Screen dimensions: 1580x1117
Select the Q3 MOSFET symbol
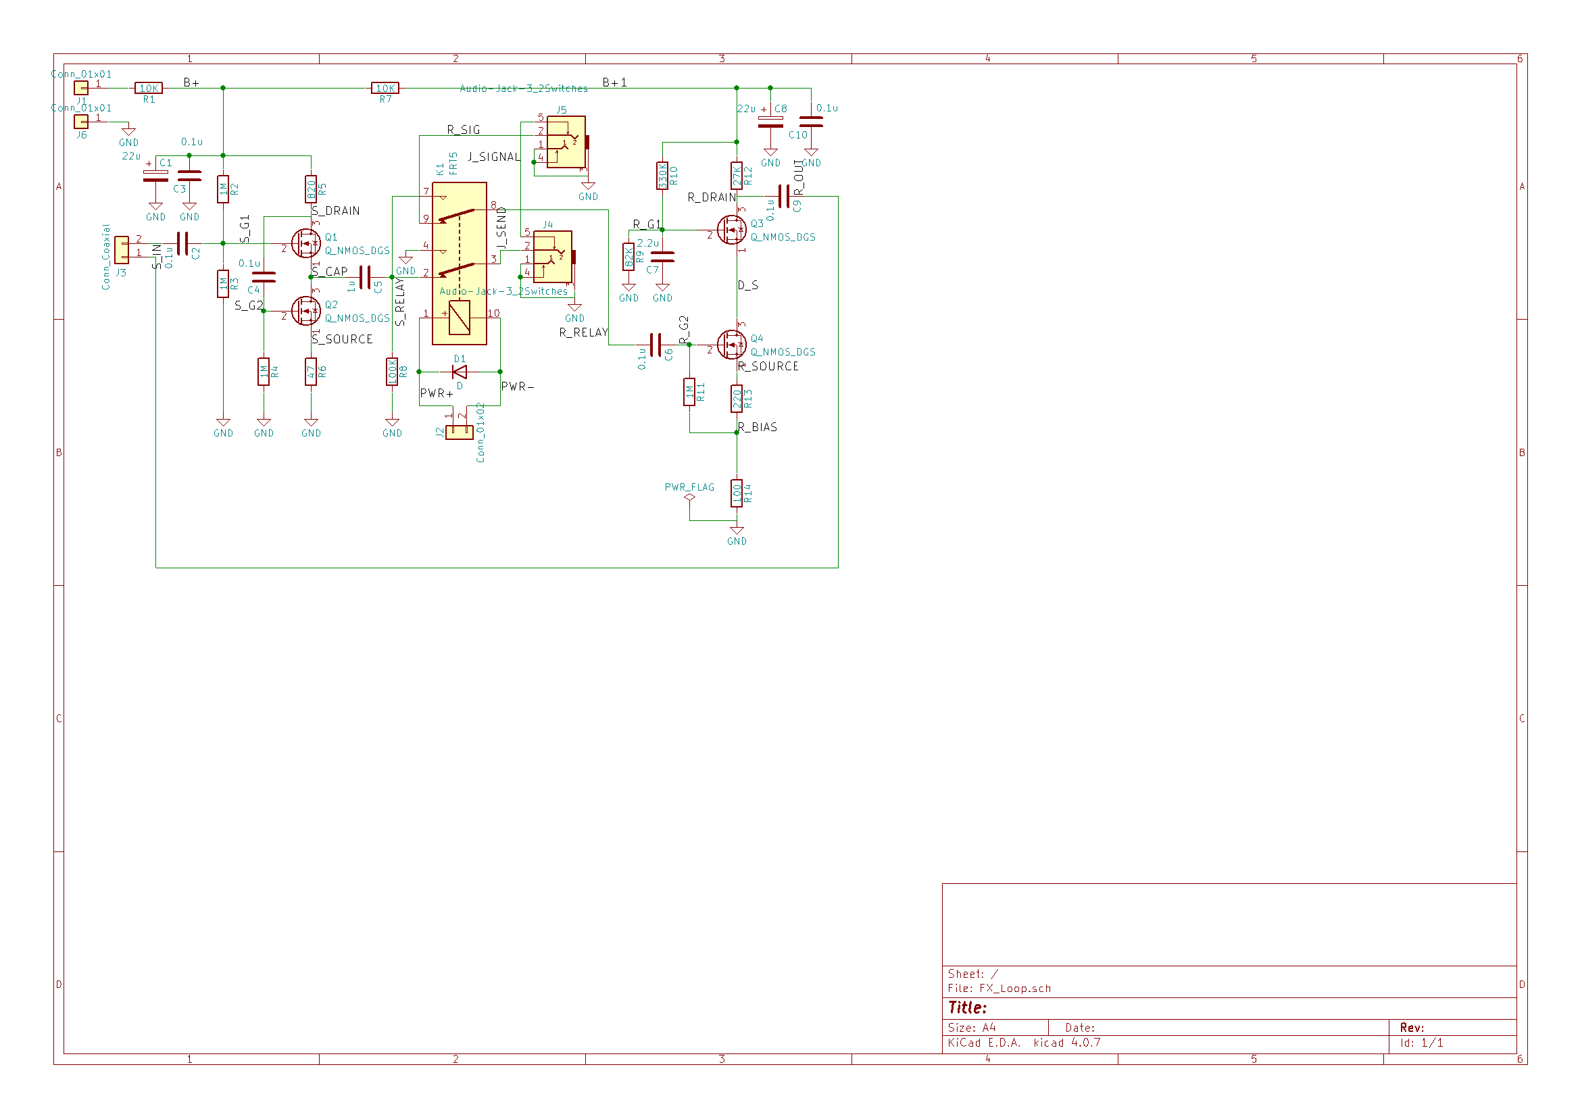[731, 230]
